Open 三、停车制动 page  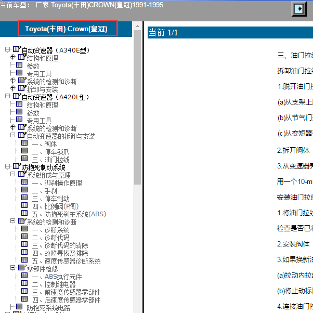click(50, 199)
